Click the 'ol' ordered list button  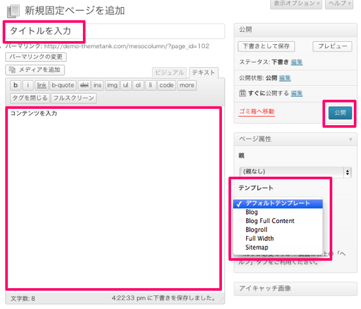coord(138,85)
